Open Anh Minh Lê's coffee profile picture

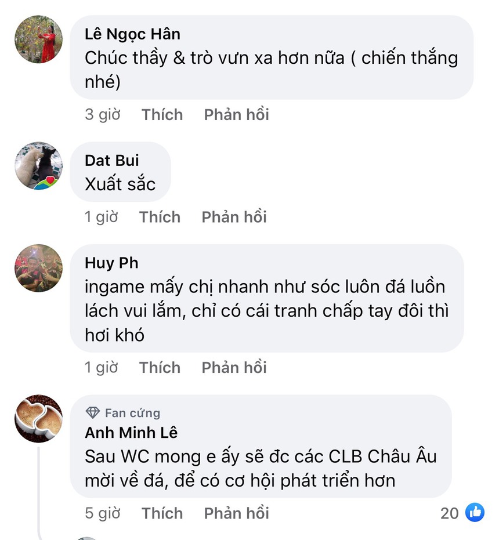coord(38,419)
